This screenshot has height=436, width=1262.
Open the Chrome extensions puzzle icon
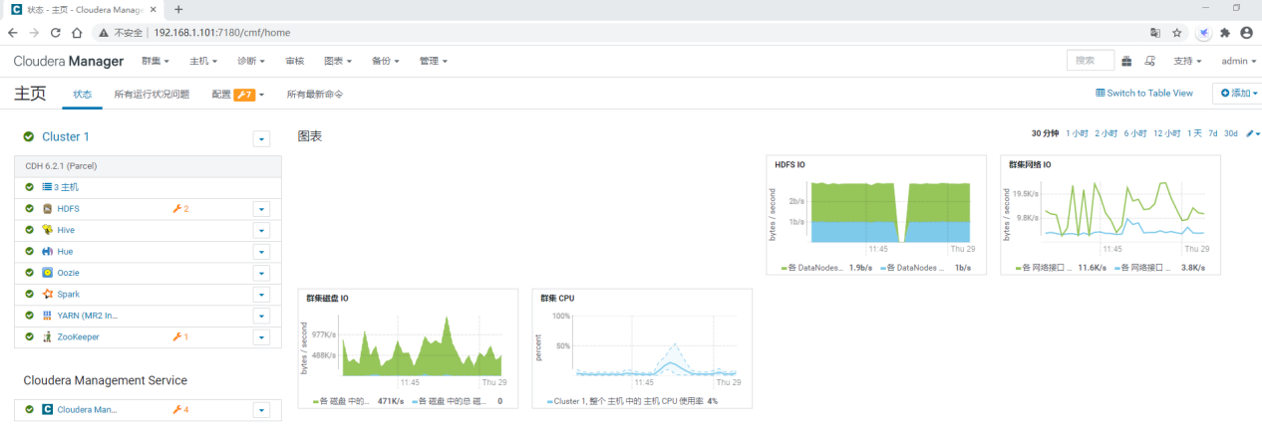pos(1225,32)
